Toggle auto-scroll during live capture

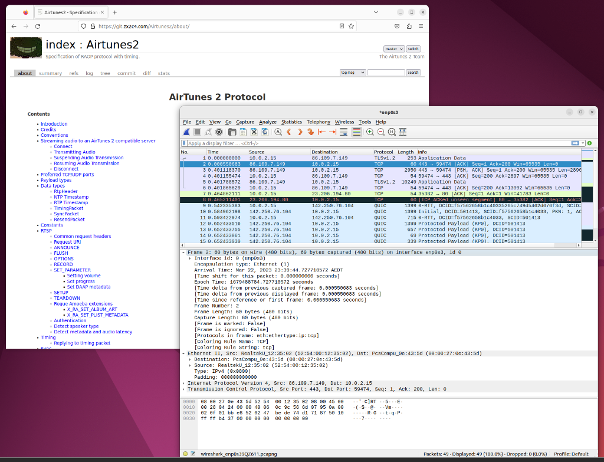(x=343, y=132)
